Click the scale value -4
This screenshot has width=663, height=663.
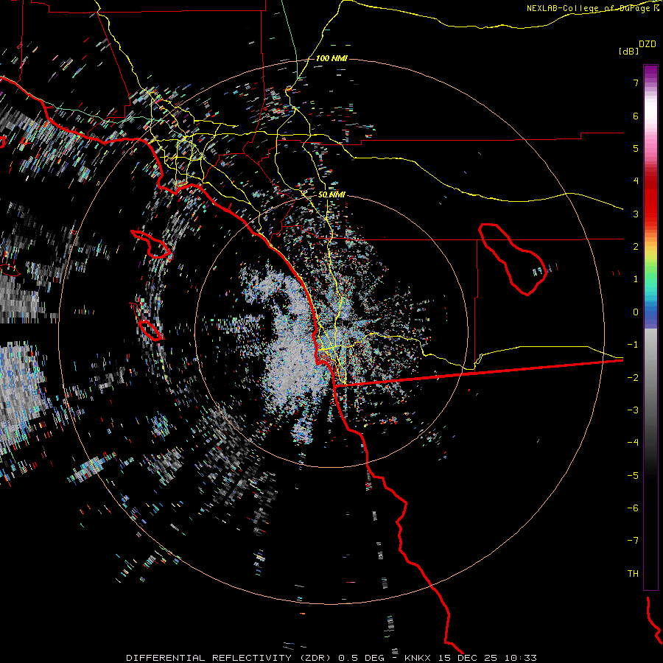633,443
